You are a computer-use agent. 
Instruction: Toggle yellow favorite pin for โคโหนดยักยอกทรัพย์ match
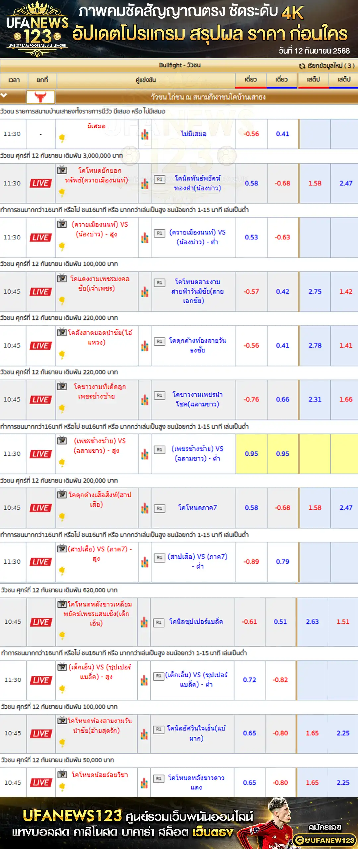[62, 192]
